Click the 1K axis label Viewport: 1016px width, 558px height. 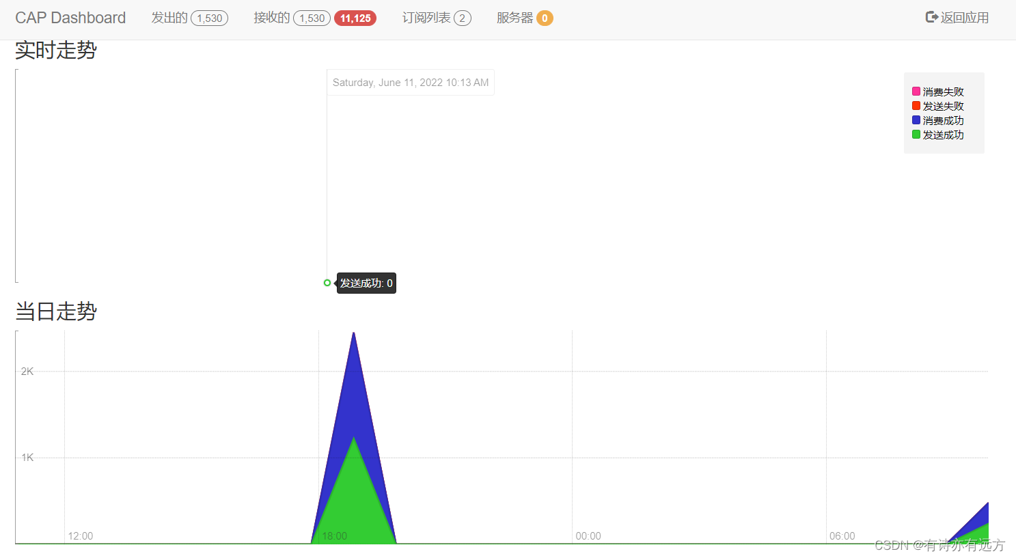(x=27, y=458)
